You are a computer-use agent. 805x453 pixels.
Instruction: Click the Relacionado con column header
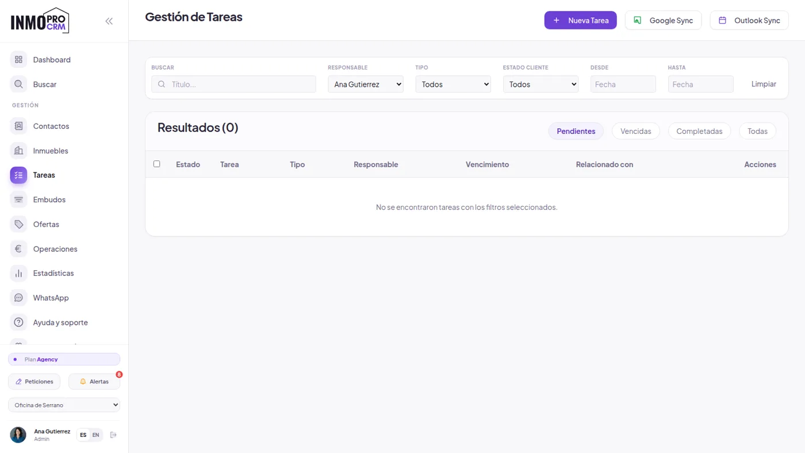tap(604, 164)
